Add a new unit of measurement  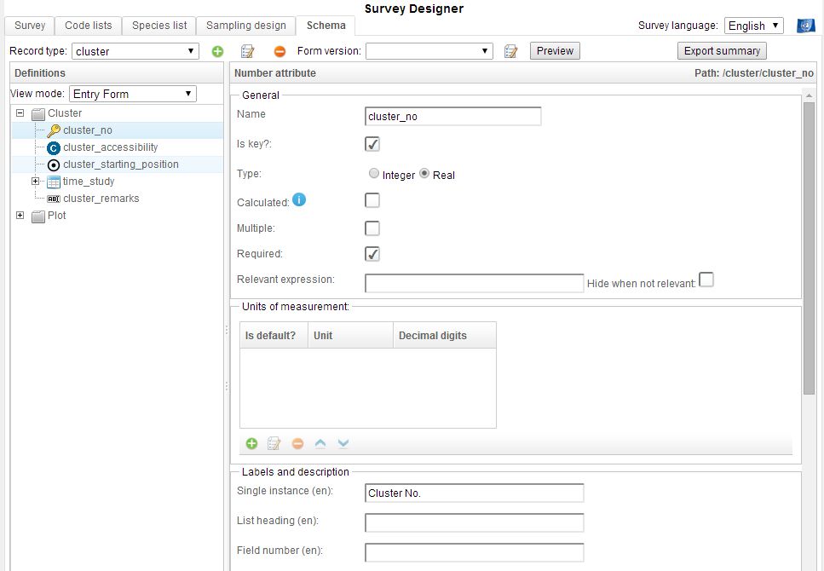coord(251,444)
